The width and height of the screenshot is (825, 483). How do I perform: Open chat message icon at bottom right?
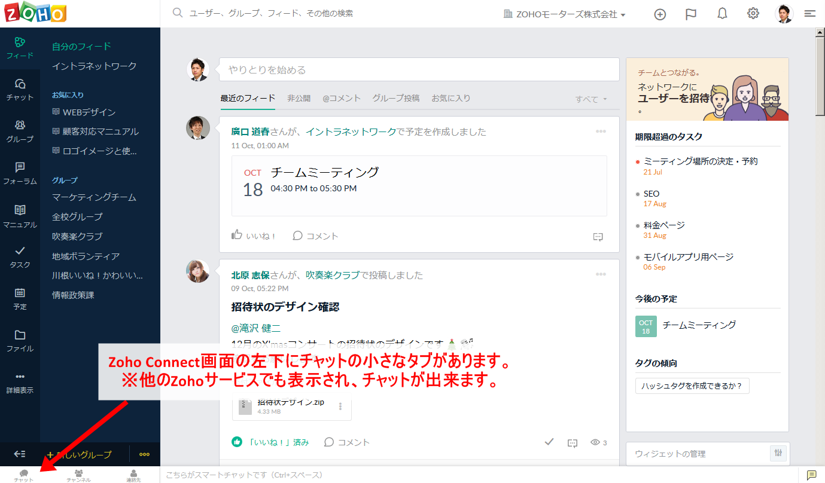pos(812,475)
